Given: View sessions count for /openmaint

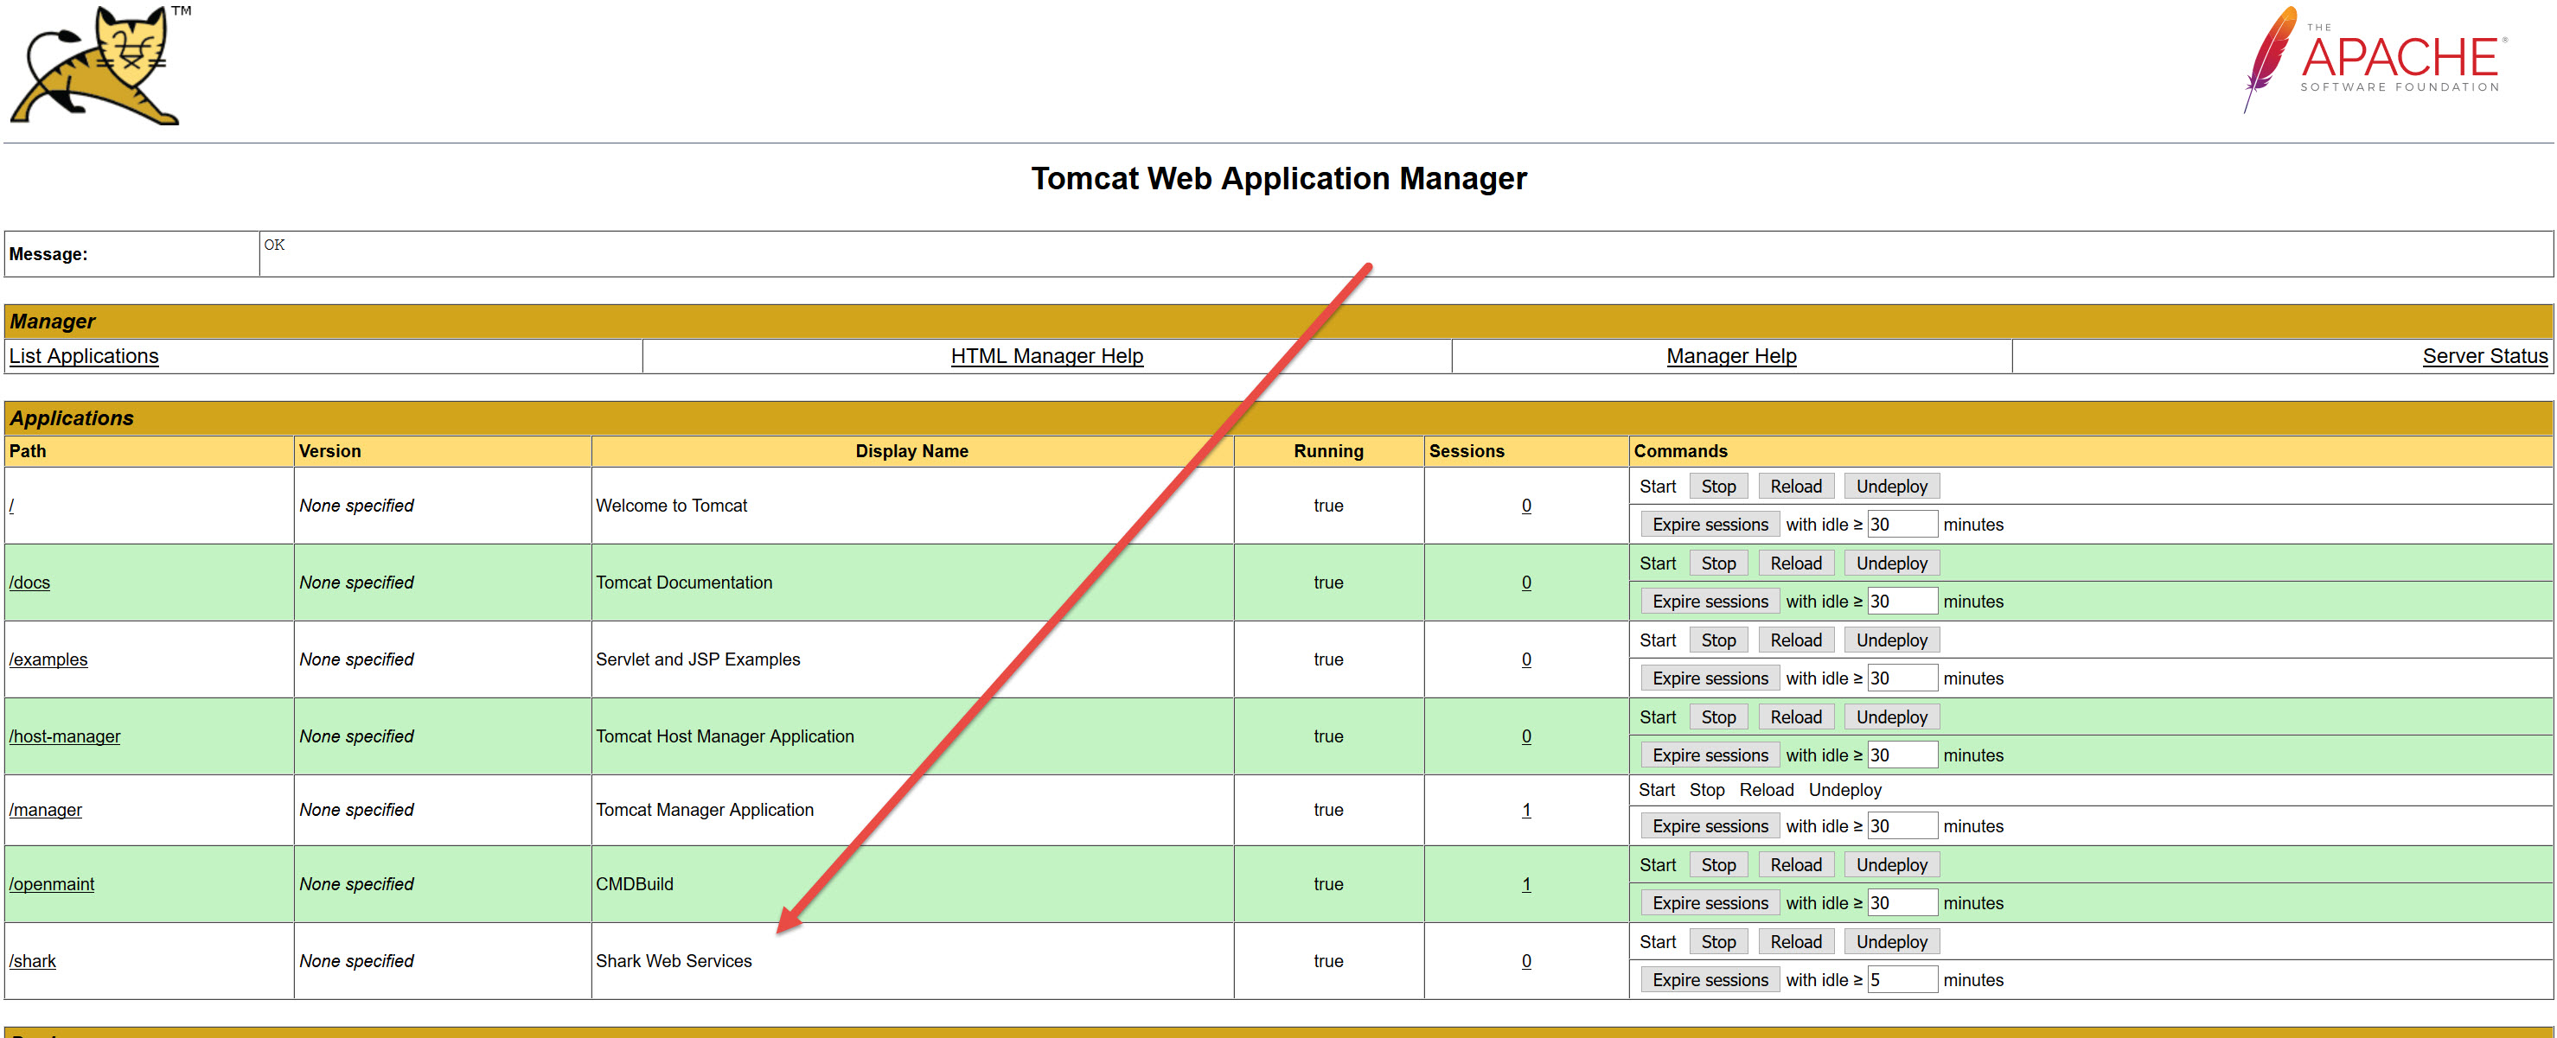Looking at the screenshot, I should (x=1525, y=884).
